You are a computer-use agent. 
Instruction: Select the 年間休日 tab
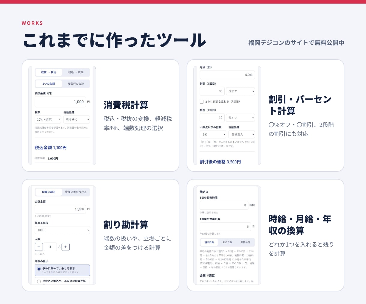(x=245, y=242)
